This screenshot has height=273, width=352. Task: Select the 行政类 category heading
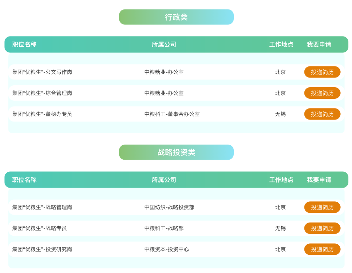pyautogui.click(x=176, y=17)
